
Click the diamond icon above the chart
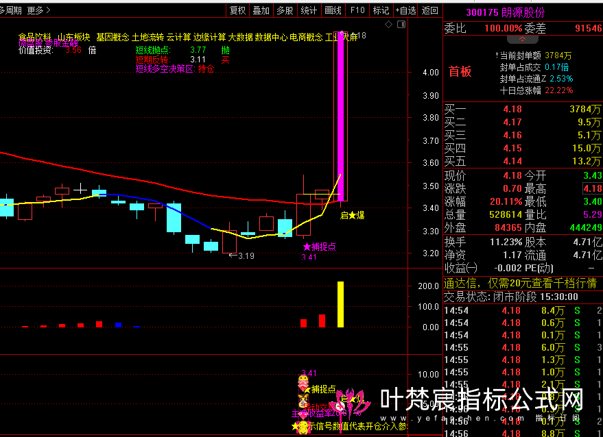[x=389, y=25]
